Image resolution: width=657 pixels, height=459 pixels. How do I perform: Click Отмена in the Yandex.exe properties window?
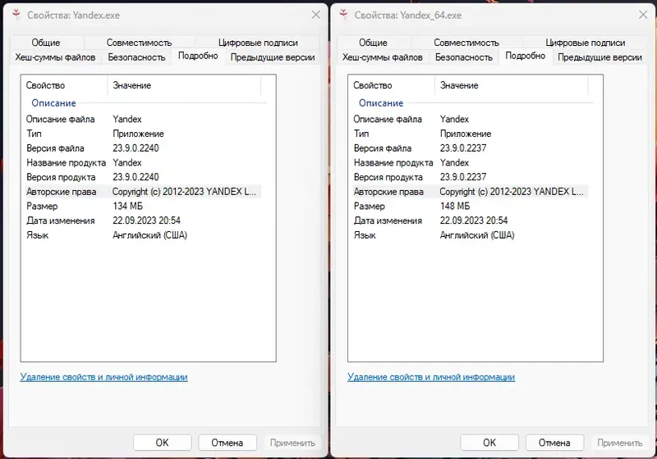[227, 443]
